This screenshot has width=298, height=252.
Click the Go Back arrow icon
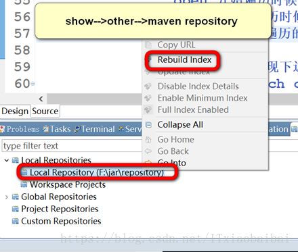tap(148, 151)
